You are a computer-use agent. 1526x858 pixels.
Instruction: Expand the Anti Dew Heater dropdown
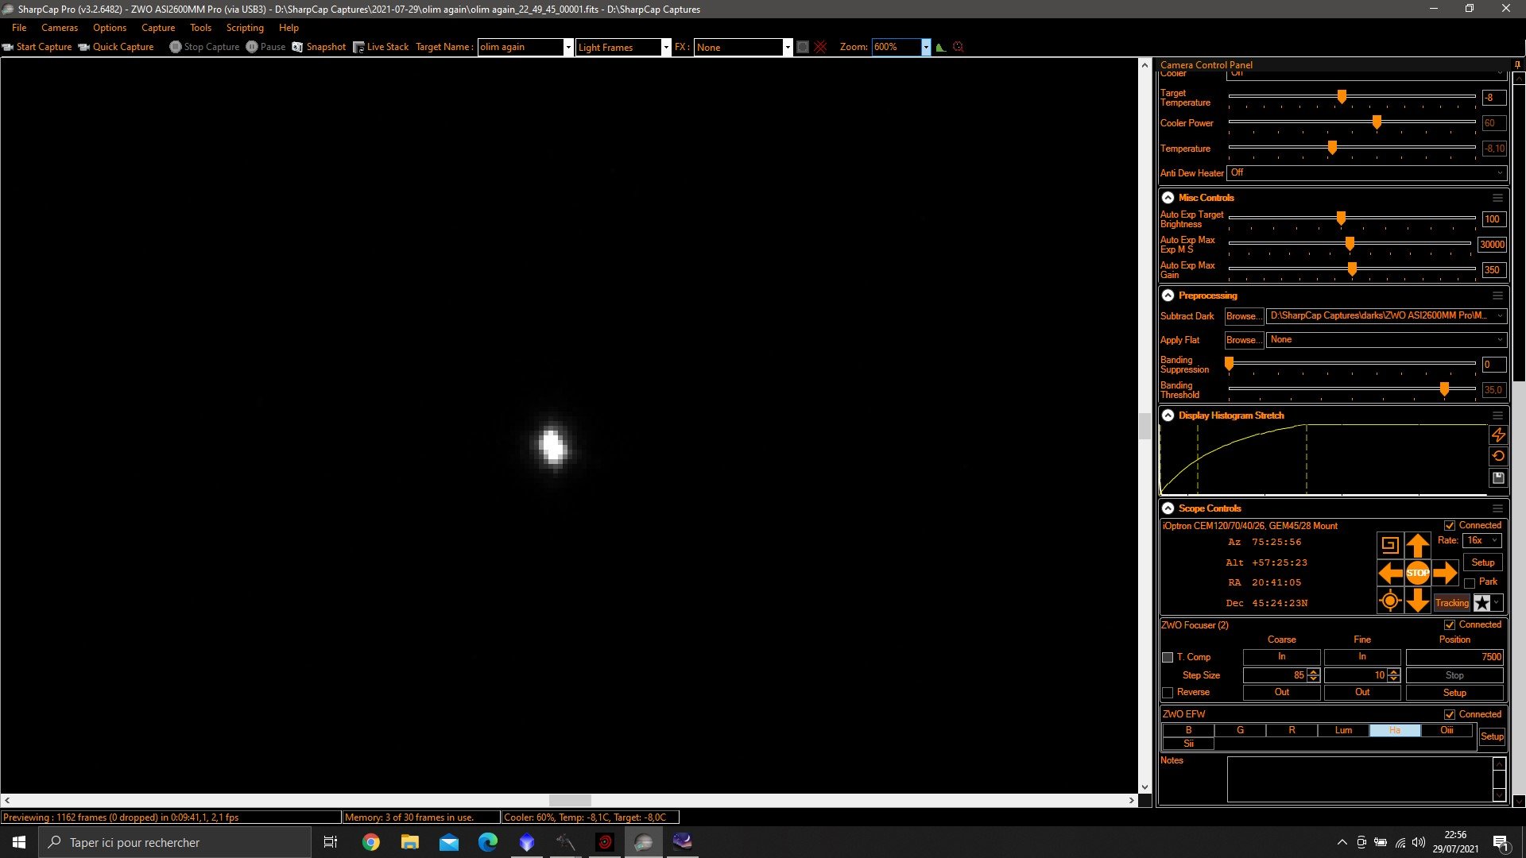(x=1367, y=172)
